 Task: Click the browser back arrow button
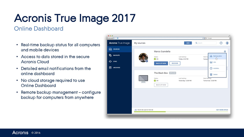pos(109,38)
